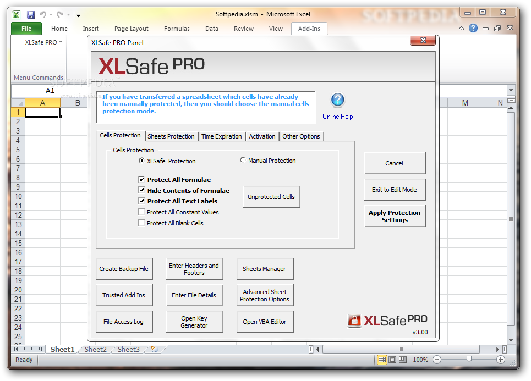Open the File tab
The width and height of the screenshot is (531, 381).
click(x=26, y=29)
